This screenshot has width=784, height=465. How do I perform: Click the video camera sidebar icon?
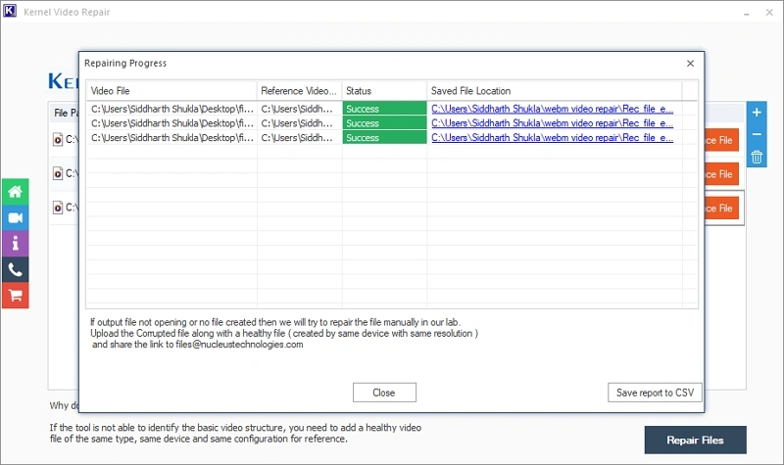[15, 217]
